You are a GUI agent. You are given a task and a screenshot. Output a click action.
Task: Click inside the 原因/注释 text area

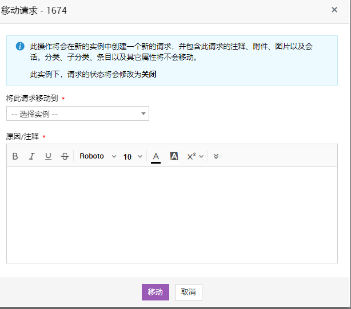pos(172,214)
